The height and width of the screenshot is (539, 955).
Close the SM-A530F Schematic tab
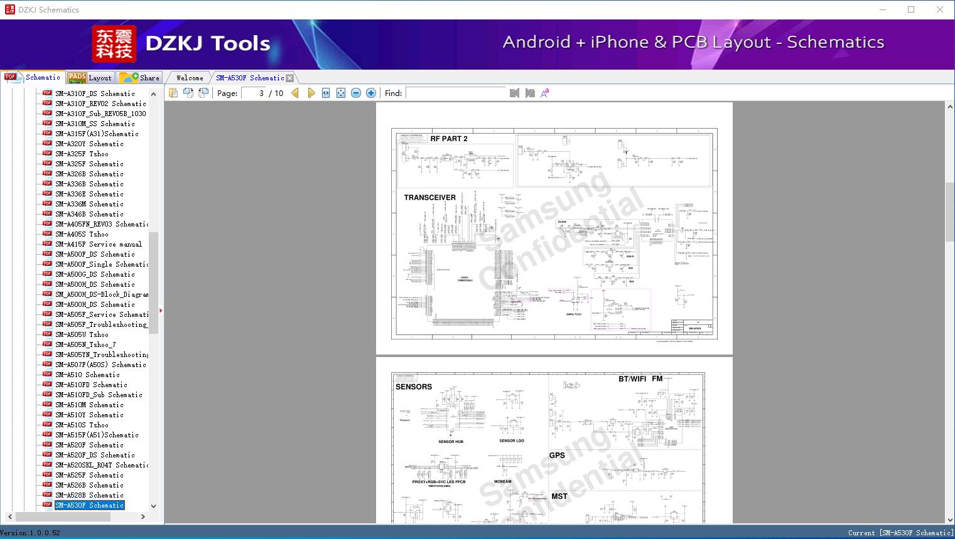pos(290,78)
